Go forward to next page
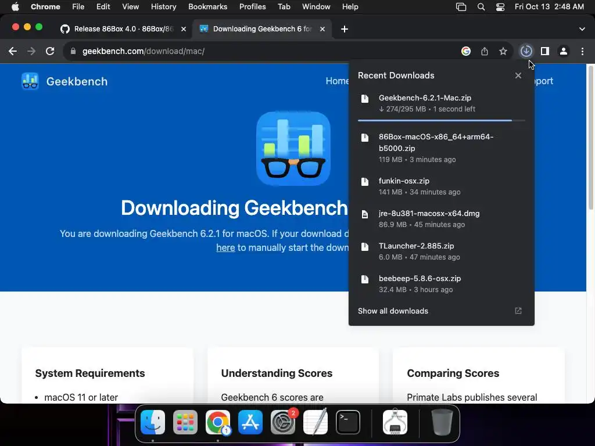 pos(31,51)
